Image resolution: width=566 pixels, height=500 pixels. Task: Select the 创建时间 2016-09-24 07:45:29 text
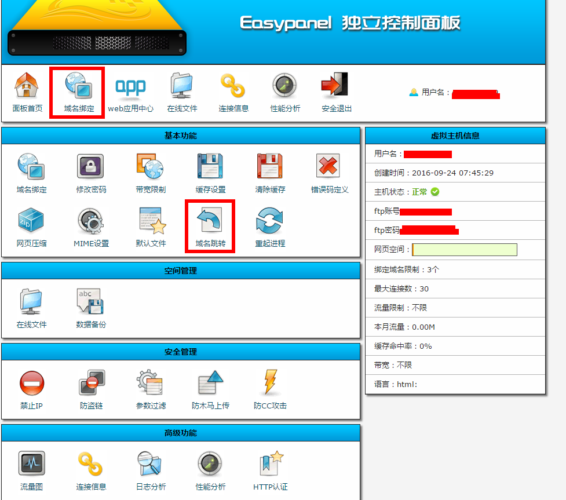tap(433, 173)
